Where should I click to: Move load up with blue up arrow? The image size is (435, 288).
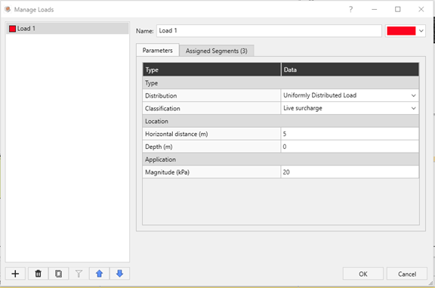click(x=99, y=274)
